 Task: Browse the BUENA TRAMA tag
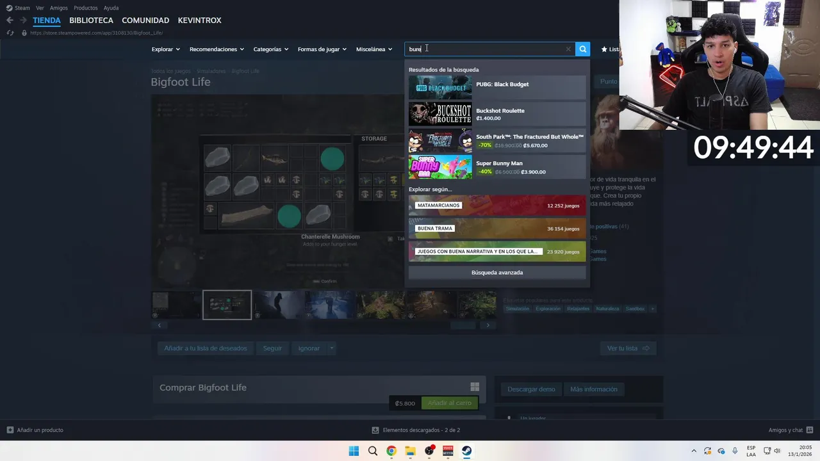[x=497, y=229]
